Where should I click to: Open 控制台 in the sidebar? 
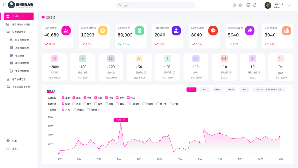pos(19,16)
